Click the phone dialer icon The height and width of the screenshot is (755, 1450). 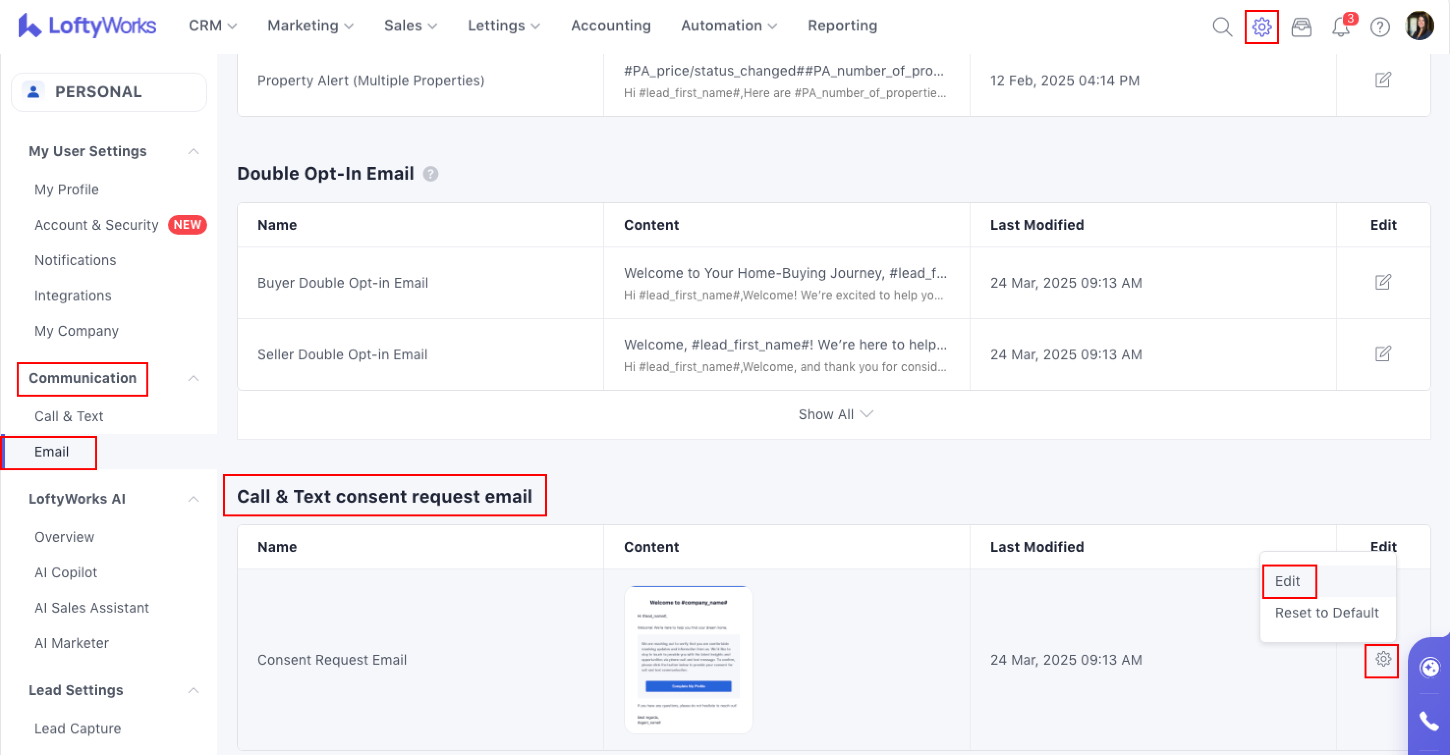point(1428,721)
